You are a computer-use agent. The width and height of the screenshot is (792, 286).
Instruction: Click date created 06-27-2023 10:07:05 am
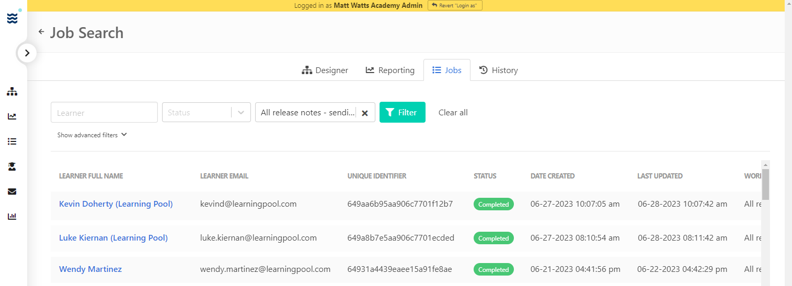[575, 204]
